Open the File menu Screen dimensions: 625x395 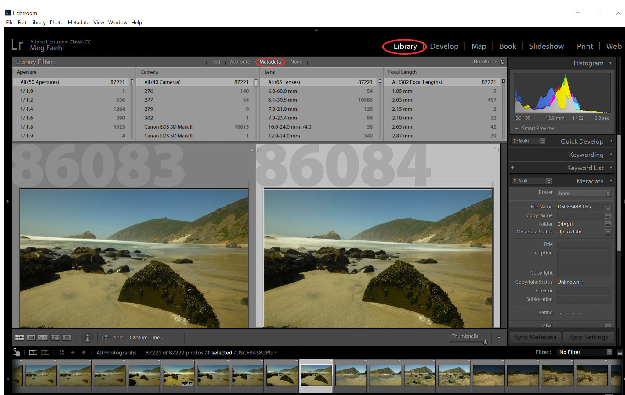10,23
